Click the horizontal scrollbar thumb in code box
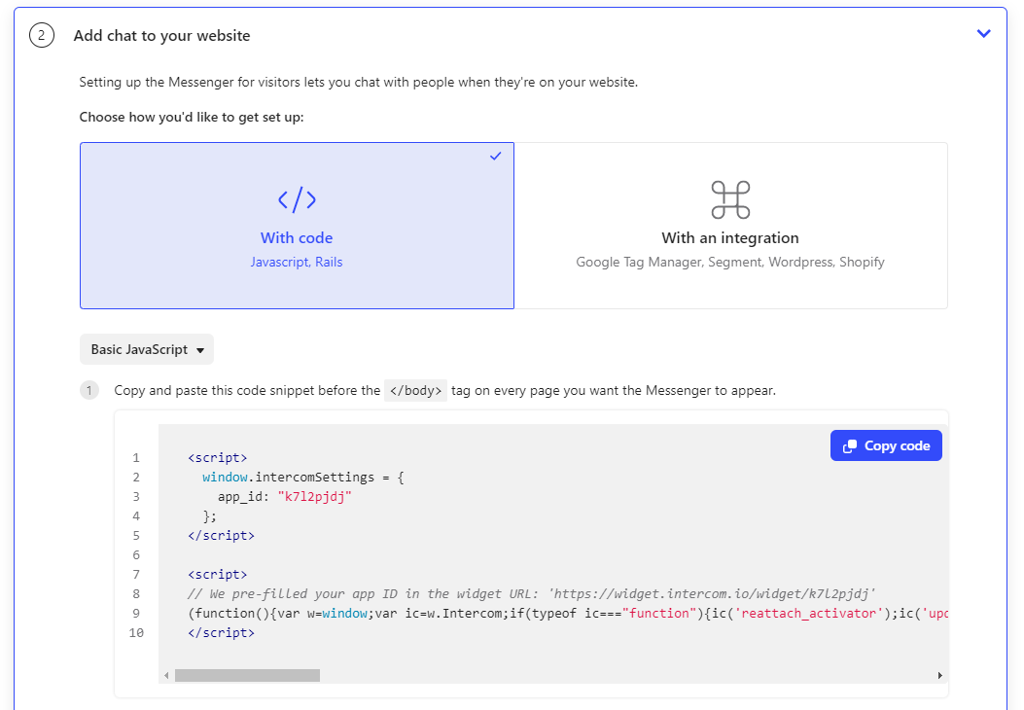The height and width of the screenshot is (710, 1024). coord(247,675)
